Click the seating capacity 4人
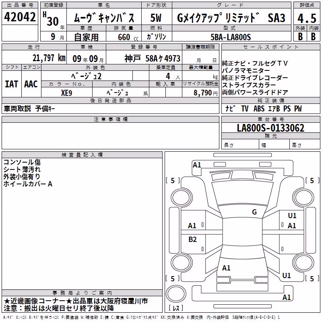322x322 pixels. [173, 76]
